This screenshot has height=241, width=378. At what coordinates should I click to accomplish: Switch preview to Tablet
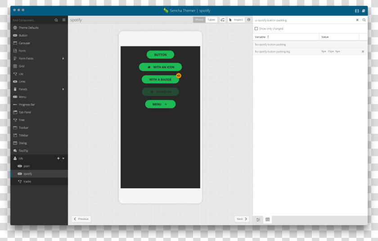(x=211, y=20)
